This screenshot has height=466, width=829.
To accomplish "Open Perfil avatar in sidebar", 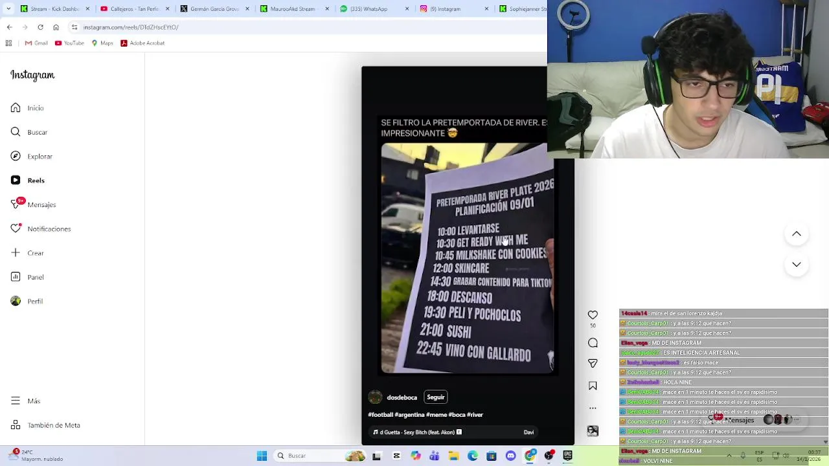I will (x=16, y=301).
